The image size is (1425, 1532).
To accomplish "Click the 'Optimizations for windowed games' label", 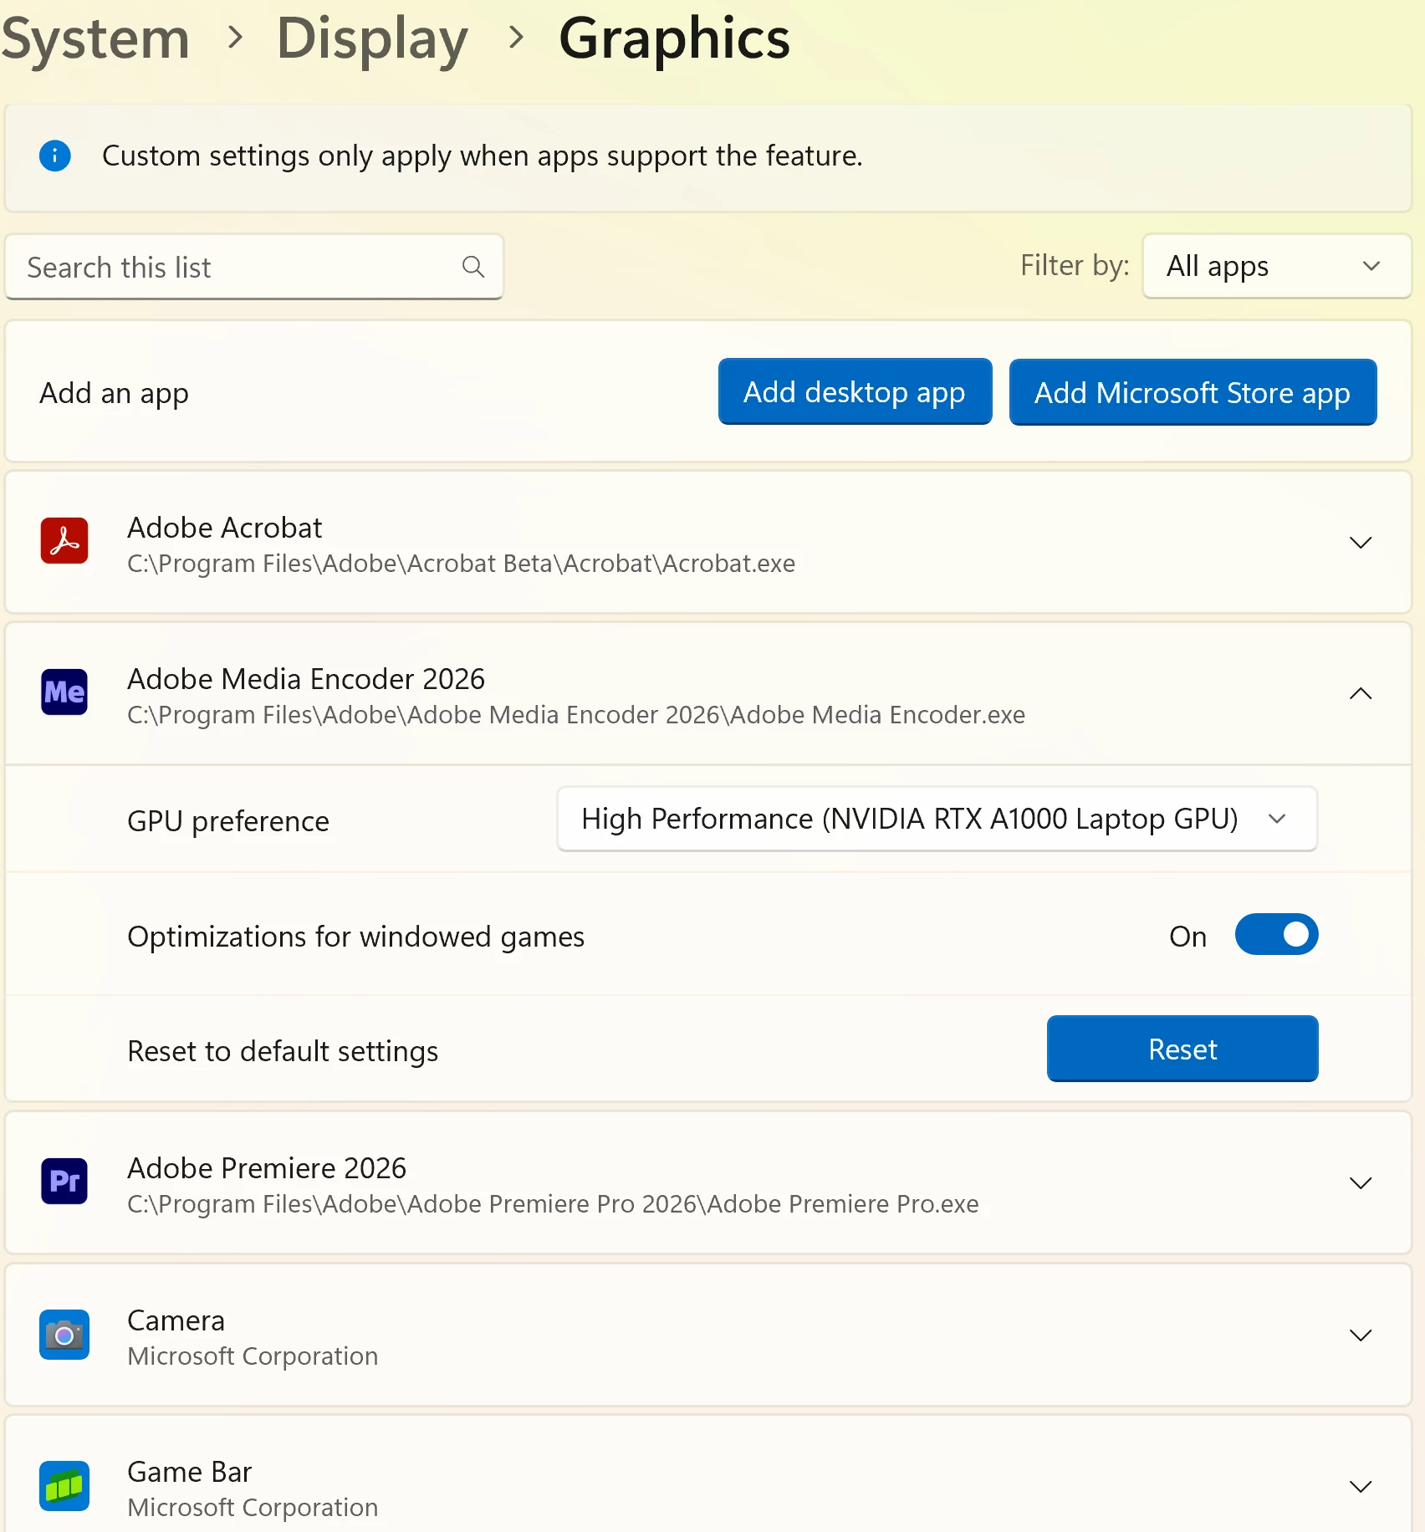I will [356, 937].
